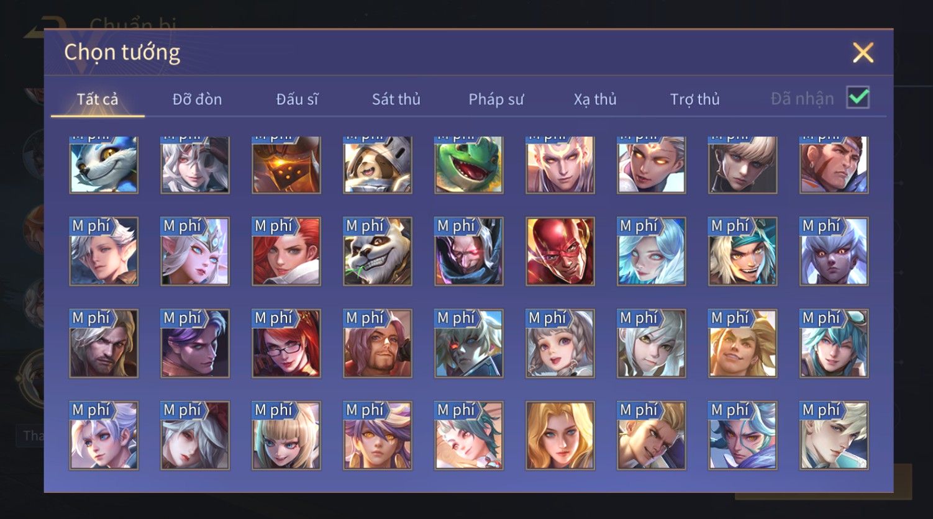933x519 pixels.
Task: Select the red Flash hero portrait
Action: [x=560, y=251]
